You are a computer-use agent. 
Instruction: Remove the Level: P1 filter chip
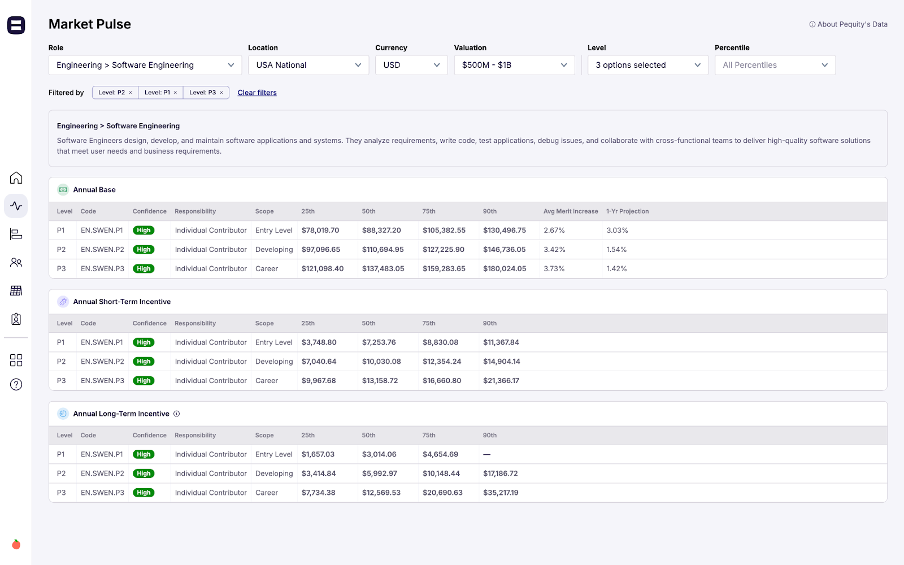coord(175,93)
